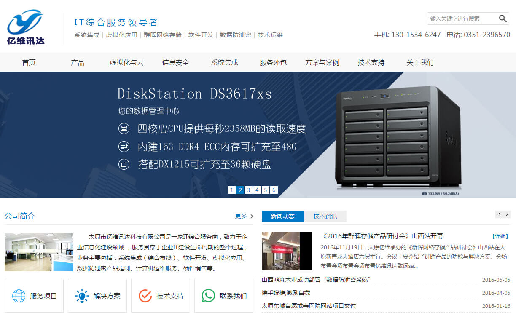
Task: Click the DiskStation DS3617xs banner image
Action: point(258,135)
